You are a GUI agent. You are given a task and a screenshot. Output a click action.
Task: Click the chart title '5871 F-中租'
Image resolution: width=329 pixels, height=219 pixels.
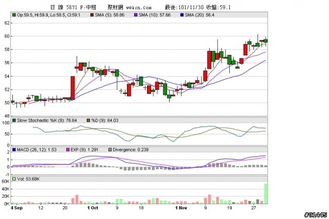[x=81, y=7]
